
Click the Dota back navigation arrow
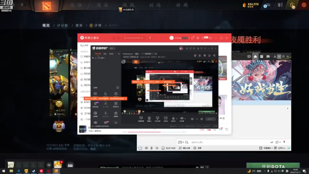22,5
